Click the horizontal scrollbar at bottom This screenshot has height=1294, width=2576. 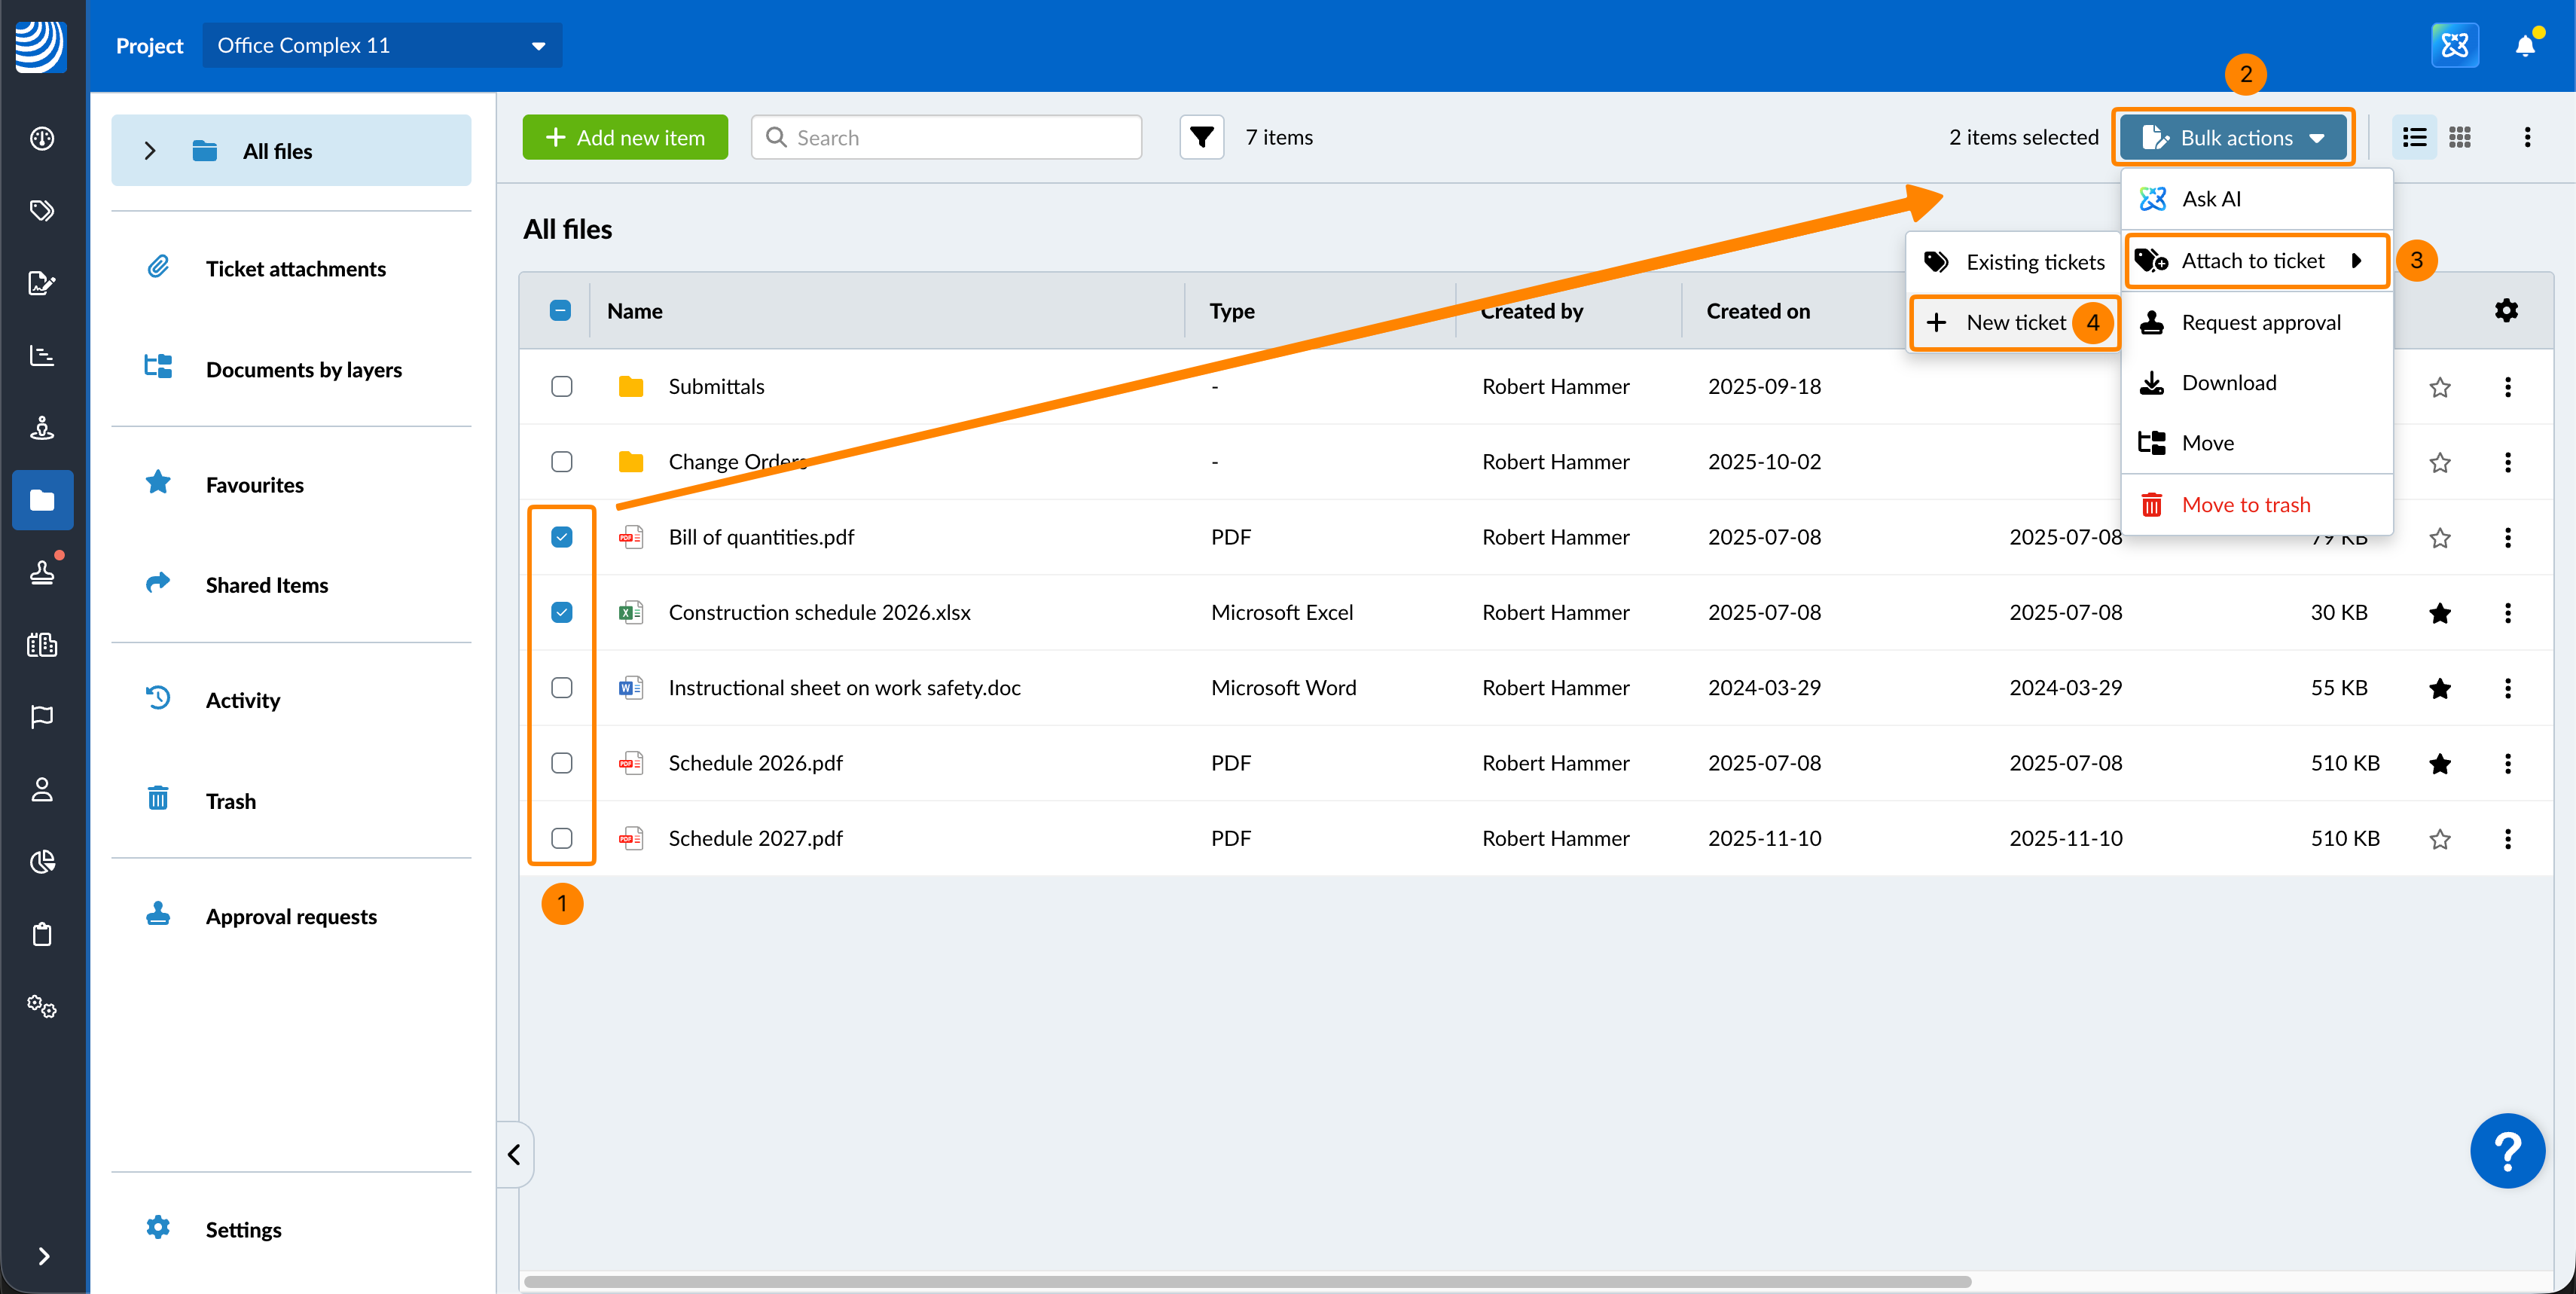coord(1246,1281)
